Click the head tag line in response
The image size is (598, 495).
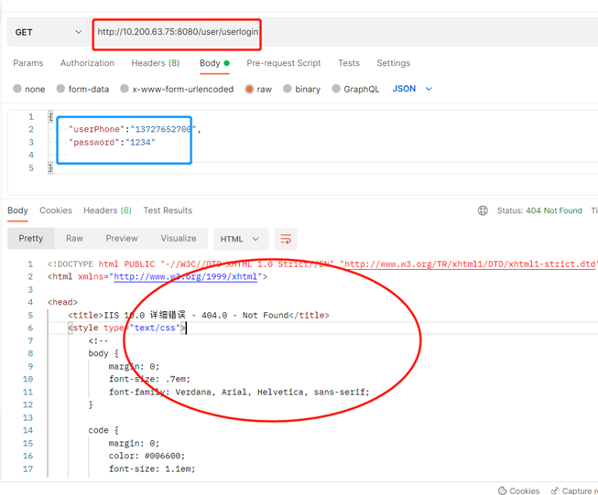[62, 302]
